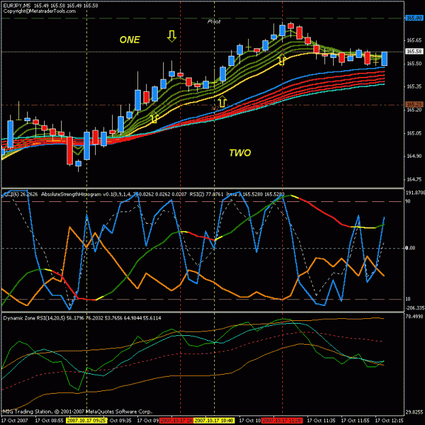Click the 165.50 price scale value
The height and width of the screenshot is (425, 425).
click(x=414, y=64)
